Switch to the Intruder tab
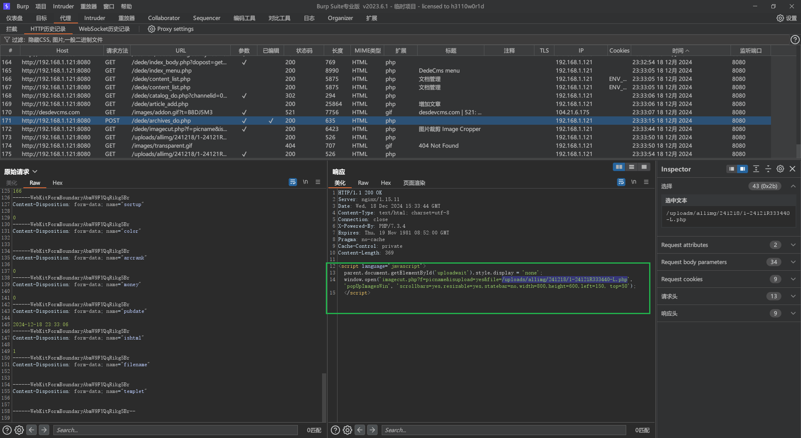Image resolution: width=801 pixels, height=438 pixels. point(95,18)
